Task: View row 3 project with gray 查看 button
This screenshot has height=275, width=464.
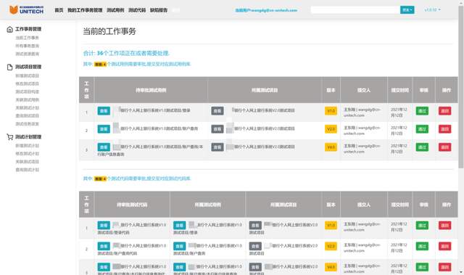Action: 217,147
